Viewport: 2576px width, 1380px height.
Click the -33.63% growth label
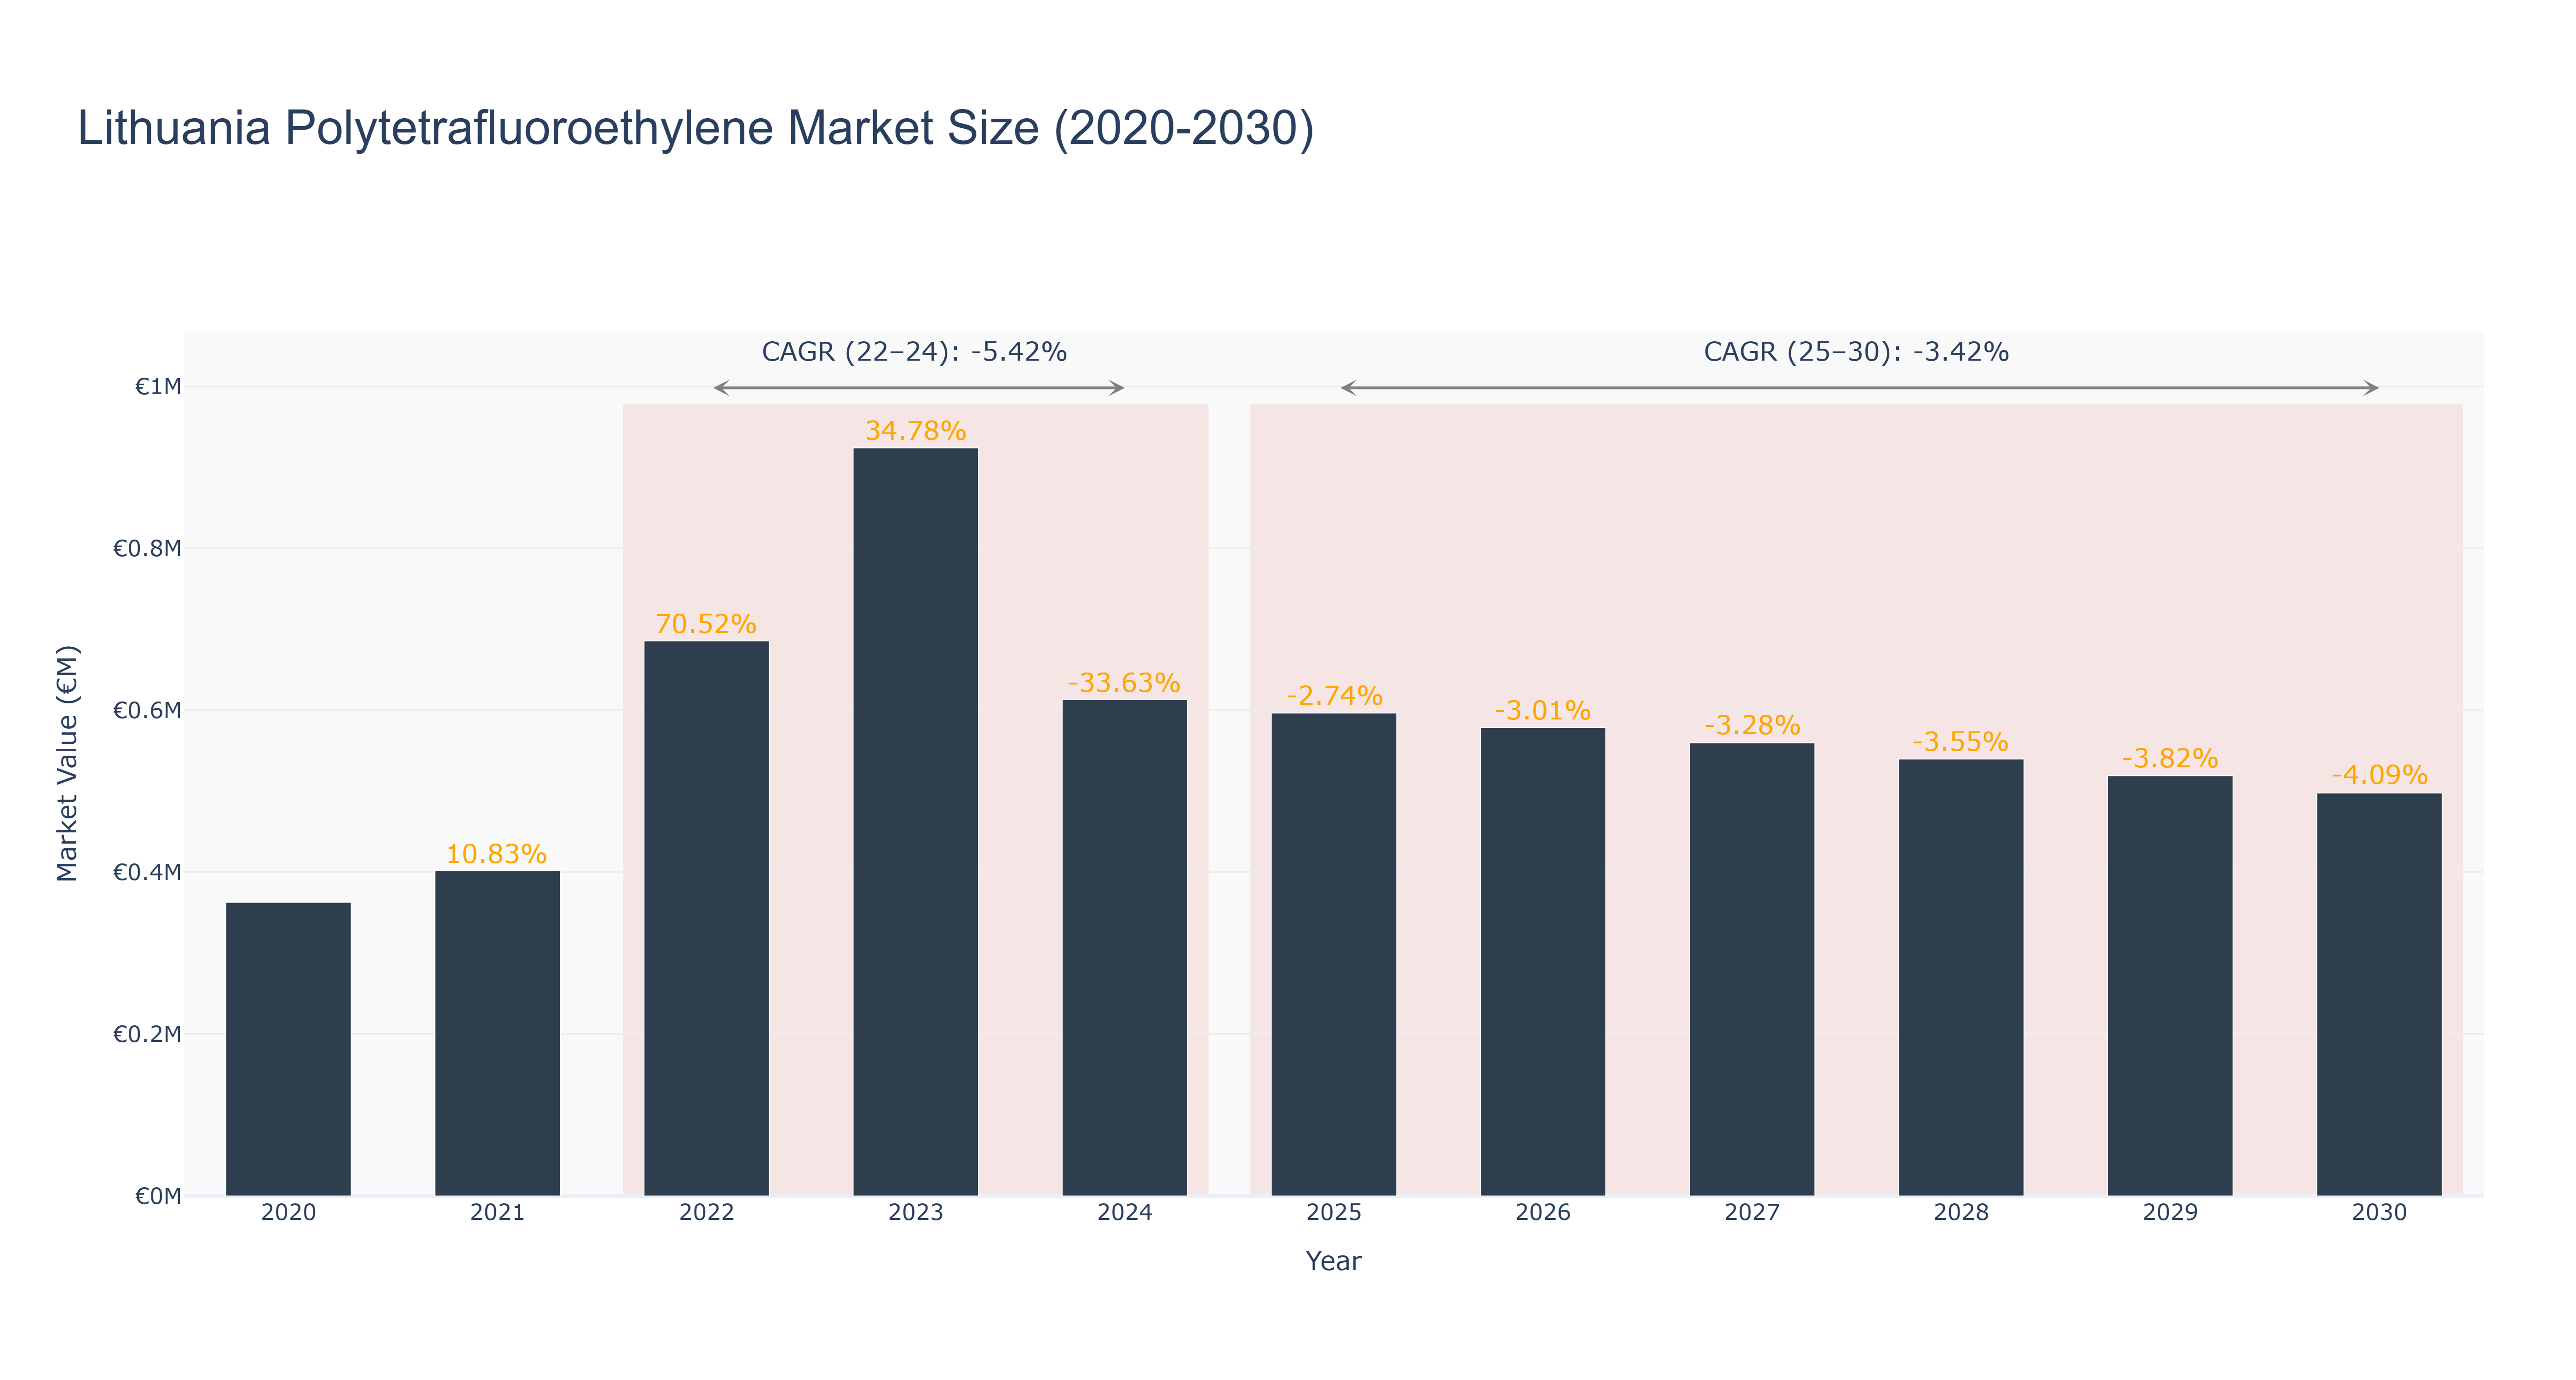click(x=1124, y=683)
